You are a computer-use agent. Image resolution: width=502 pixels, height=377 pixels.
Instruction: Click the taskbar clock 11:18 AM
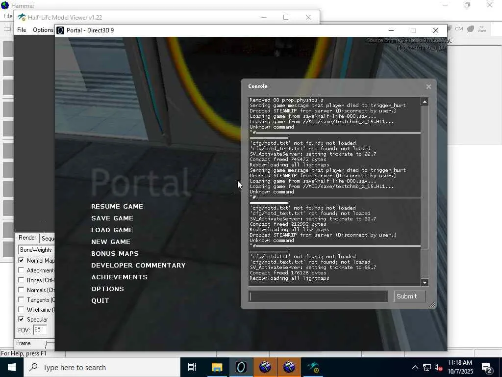[x=460, y=363]
